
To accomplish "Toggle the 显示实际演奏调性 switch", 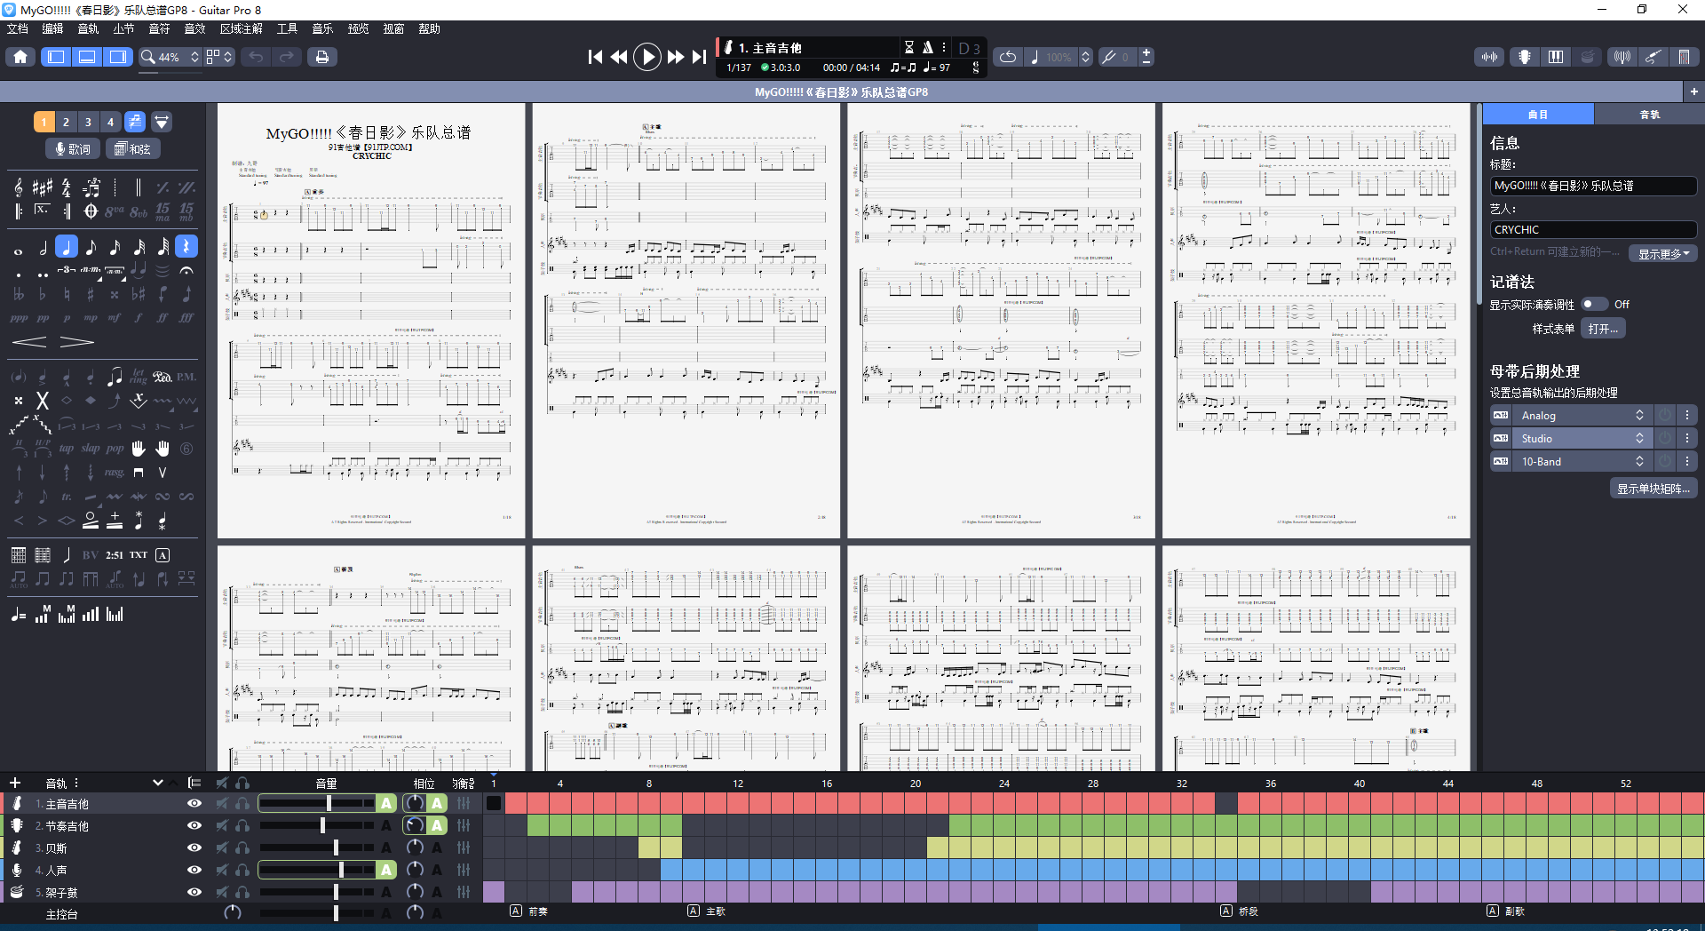I will click(1594, 305).
